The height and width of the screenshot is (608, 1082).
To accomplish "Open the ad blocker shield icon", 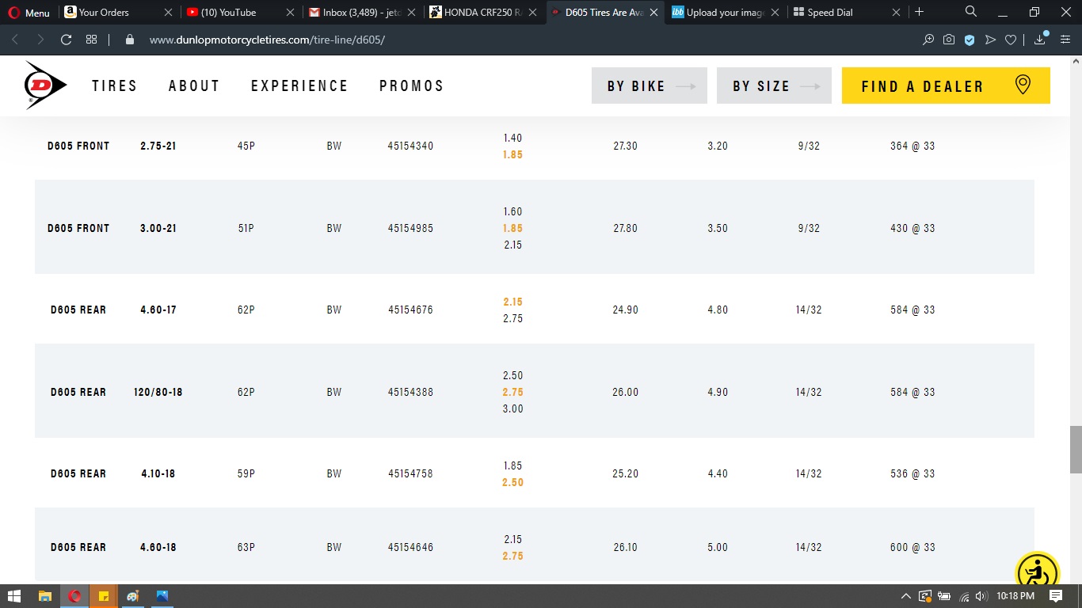I will point(970,40).
